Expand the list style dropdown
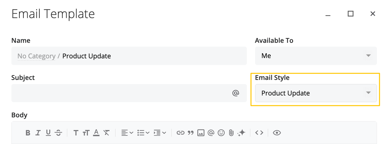This screenshot has width=389, height=144. click(143, 133)
